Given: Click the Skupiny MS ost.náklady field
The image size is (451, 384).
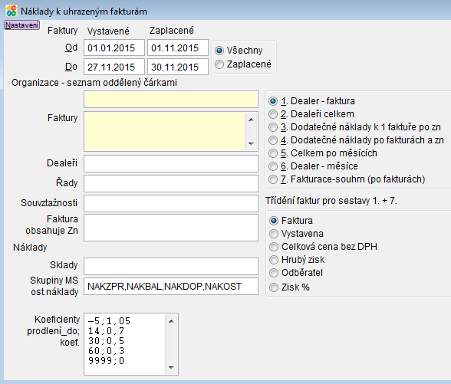Looking at the screenshot, I should tap(171, 287).
